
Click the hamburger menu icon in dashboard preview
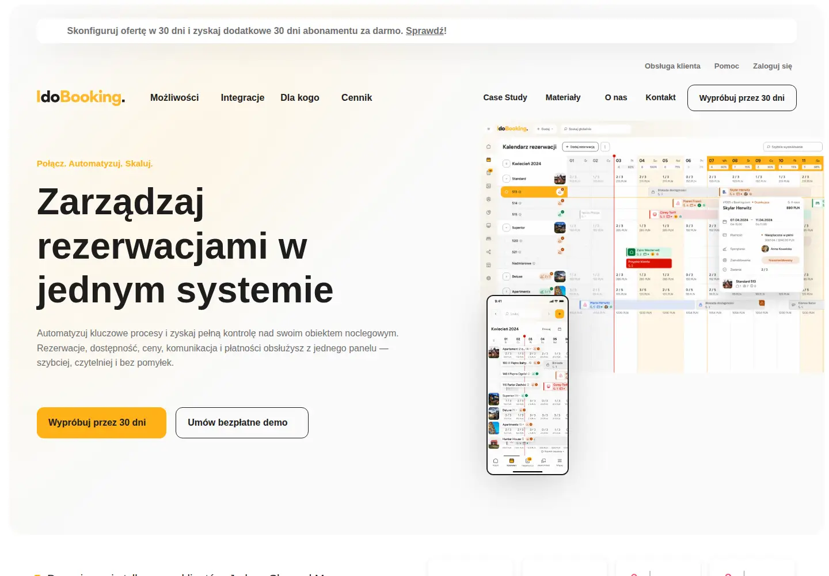489,129
